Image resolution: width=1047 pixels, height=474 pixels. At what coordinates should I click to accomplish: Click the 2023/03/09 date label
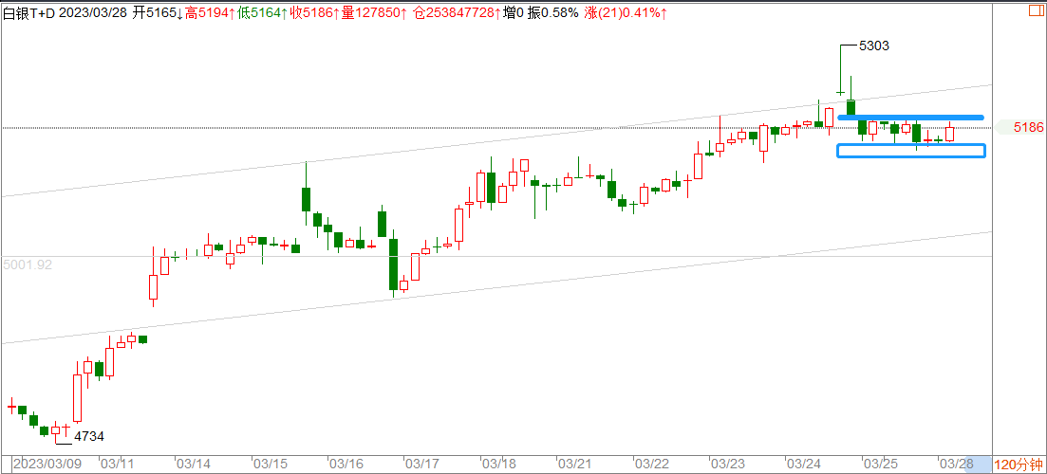[x=47, y=464]
